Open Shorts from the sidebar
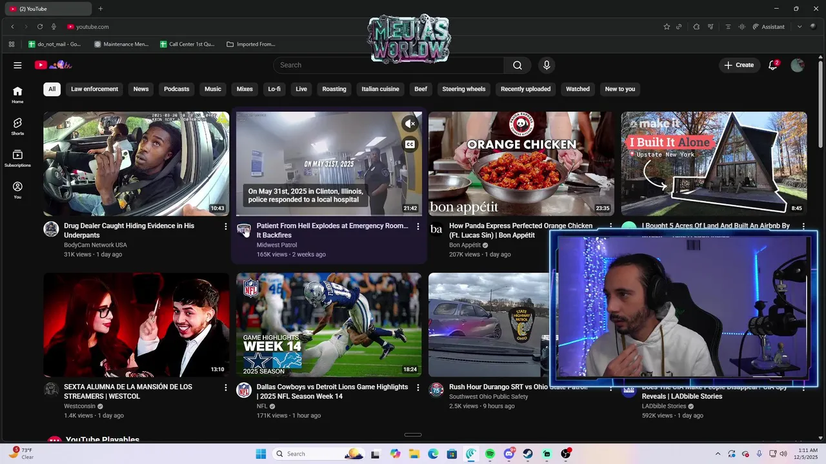The height and width of the screenshot is (464, 826). (x=17, y=126)
